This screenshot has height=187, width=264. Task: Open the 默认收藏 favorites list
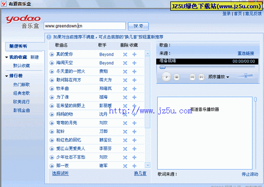21,66
